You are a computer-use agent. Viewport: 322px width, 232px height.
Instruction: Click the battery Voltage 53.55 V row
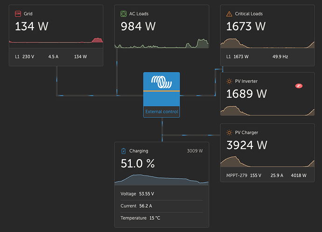coord(161,194)
